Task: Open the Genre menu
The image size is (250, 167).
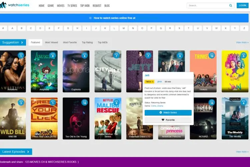Action: 51,6
